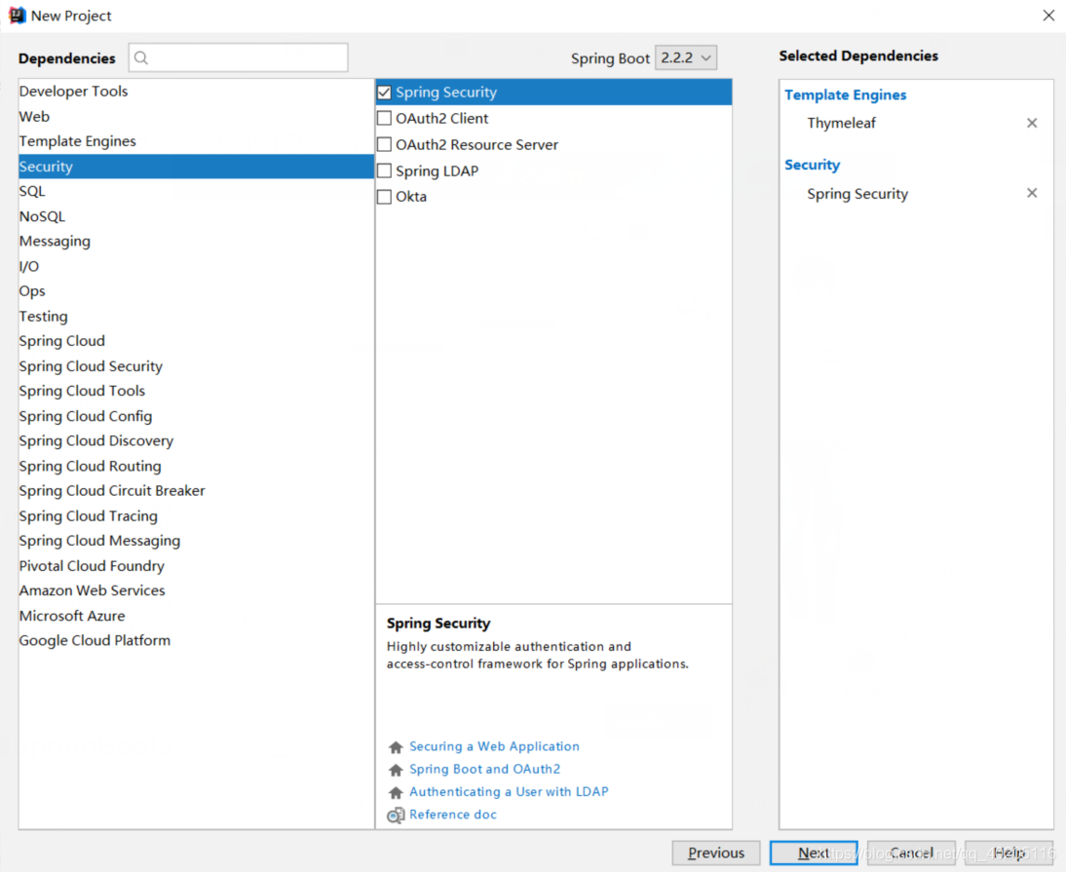Image resolution: width=1066 pixels, height=872 pixels.
Task: Open Spring Cloud Routing category
Action: (x=196, y=467)
